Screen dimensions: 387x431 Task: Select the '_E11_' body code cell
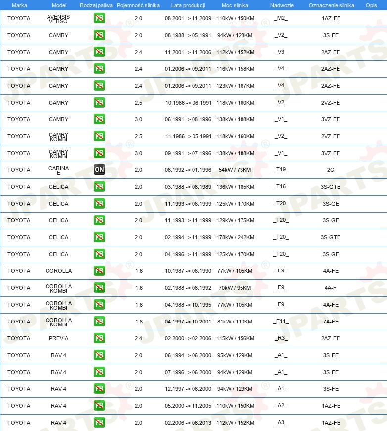point(281,321)
